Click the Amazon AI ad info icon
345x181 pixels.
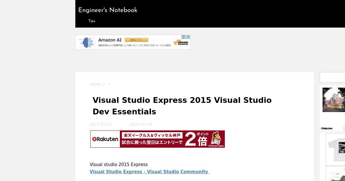pyautogui.click(x=183, y=37)
